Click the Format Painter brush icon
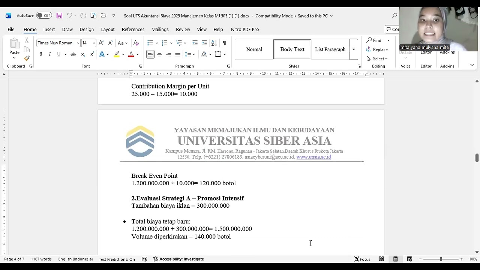 pyautogui.click(x=27, y=58)
